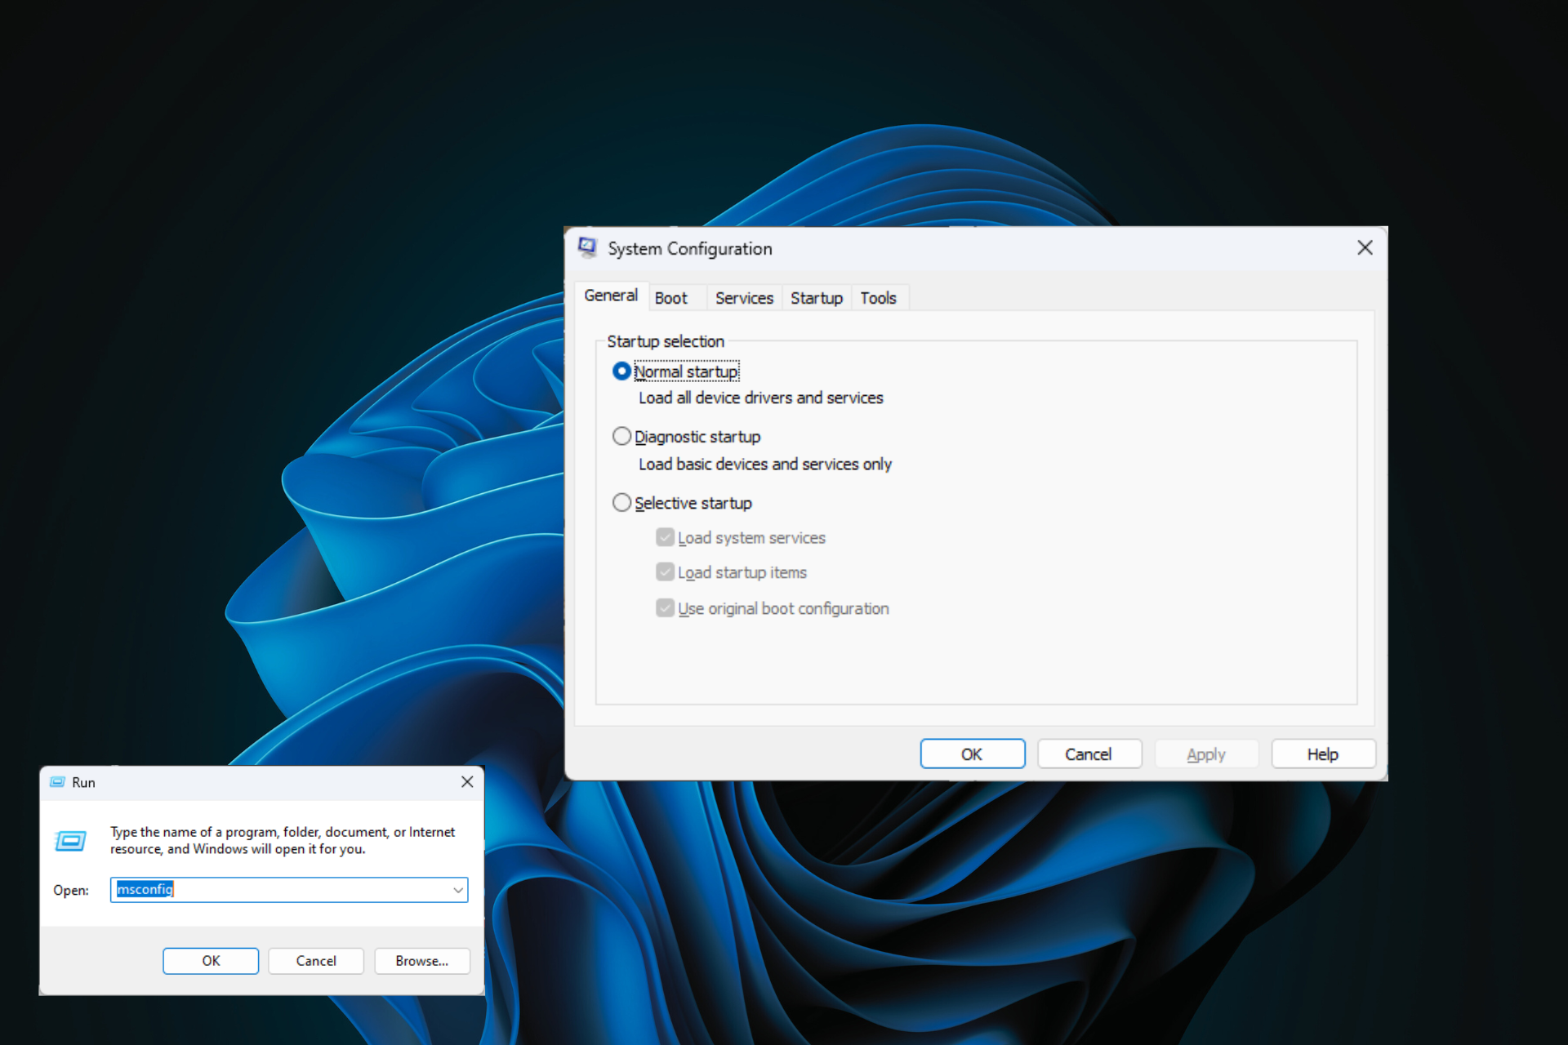Open the Services tab

click(x=743, y=298)
